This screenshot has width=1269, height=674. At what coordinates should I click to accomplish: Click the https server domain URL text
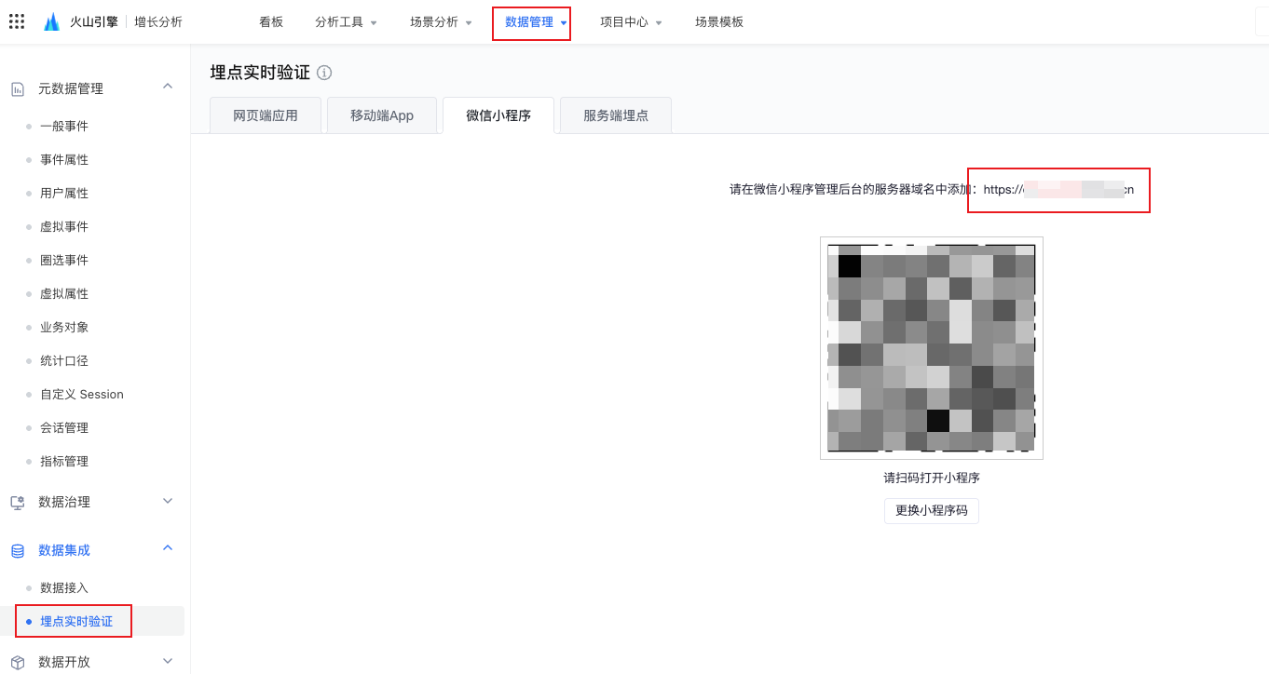(x=1058, y=190)
